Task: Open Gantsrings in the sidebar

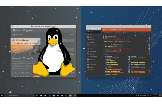Action: coord(92,65)
